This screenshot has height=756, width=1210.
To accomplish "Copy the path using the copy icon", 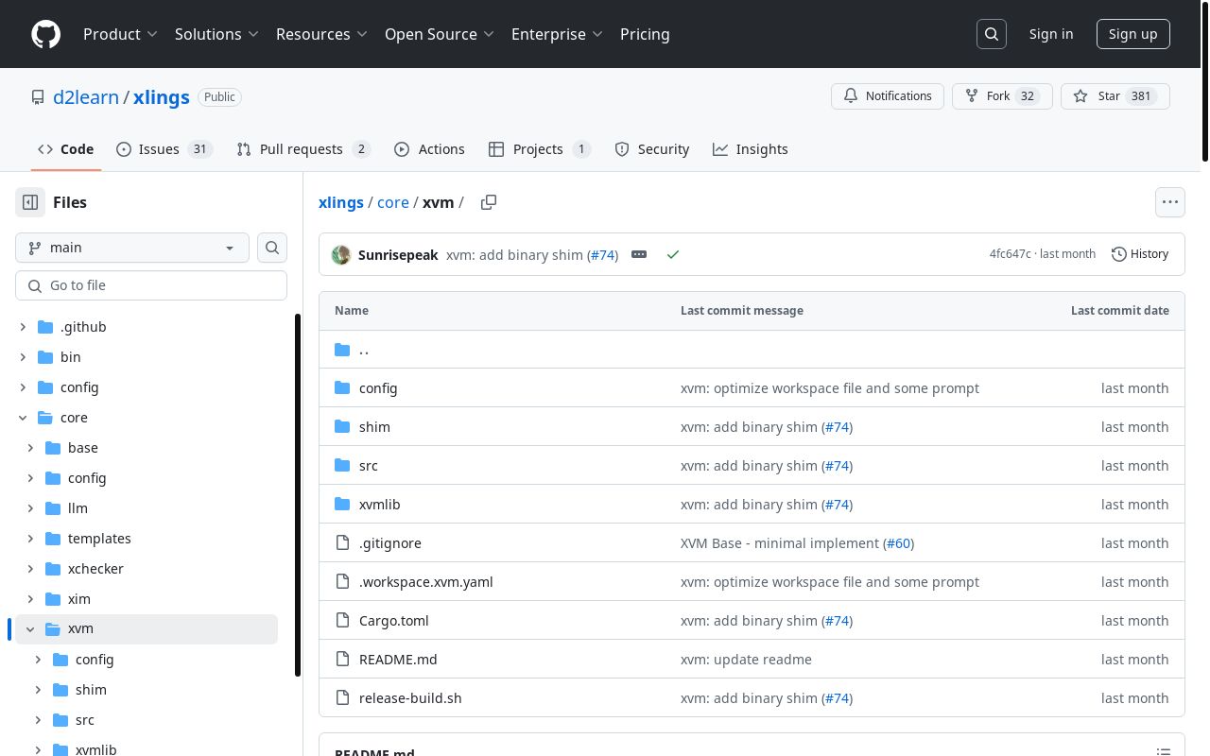I will pos(489,202).
